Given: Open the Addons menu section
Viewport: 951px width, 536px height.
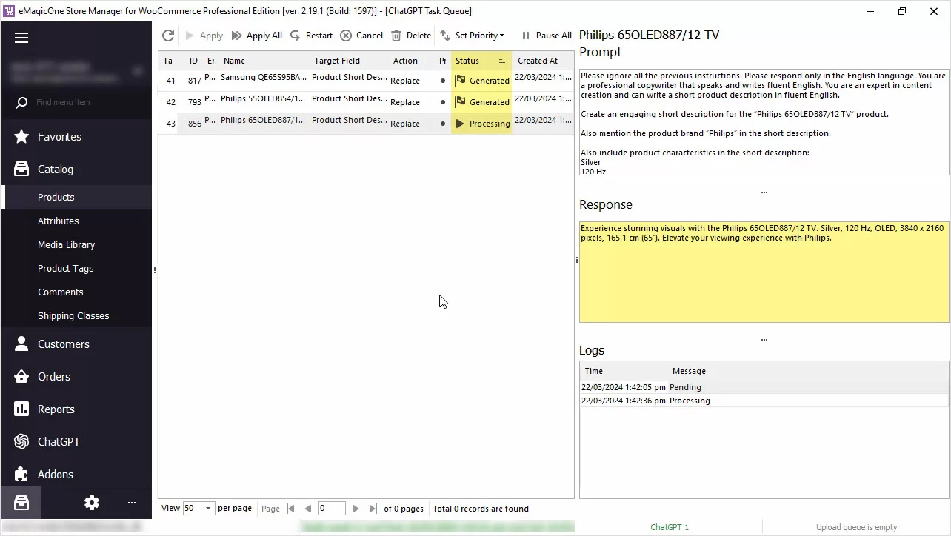Looking at the screenshot, I should point(56,475).
